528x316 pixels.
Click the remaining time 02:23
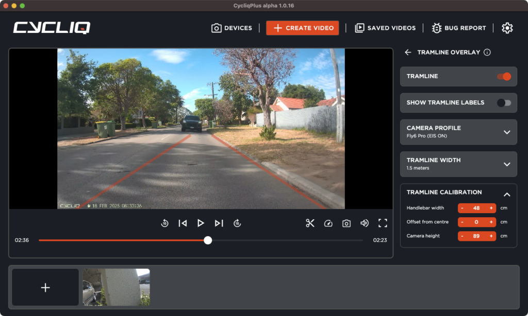[x=380, y=240]
